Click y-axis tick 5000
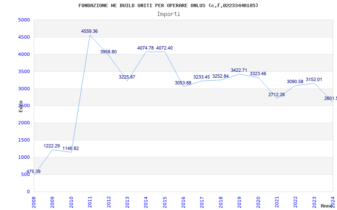337x210 pixels. pyautogui.click(x=24, y=20)
